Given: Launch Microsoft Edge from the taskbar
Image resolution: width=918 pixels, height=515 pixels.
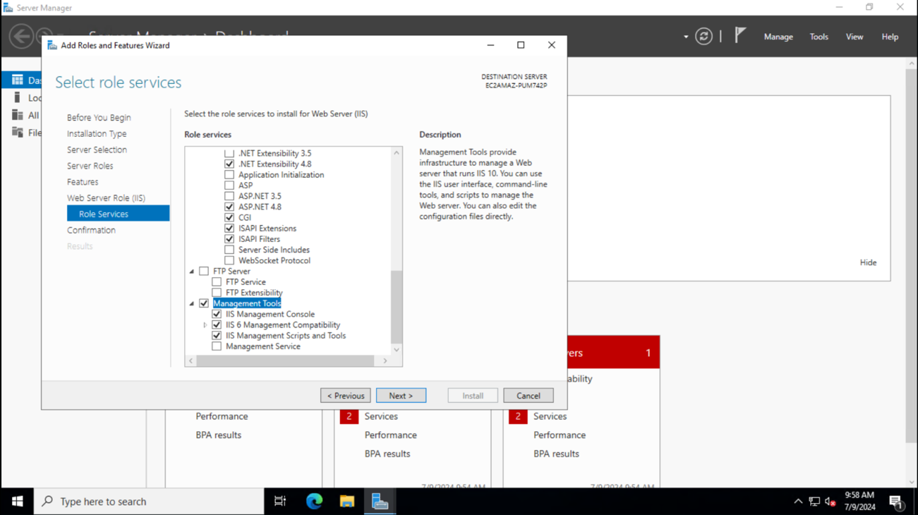Looking at the screenshot, I should point(314,501).
